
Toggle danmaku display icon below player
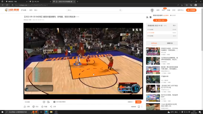44,102
